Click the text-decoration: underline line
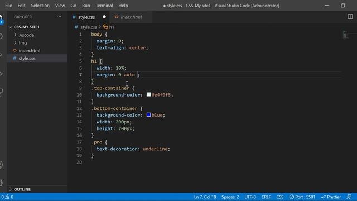Screen dimensions: 357x201 click(133, 149)
